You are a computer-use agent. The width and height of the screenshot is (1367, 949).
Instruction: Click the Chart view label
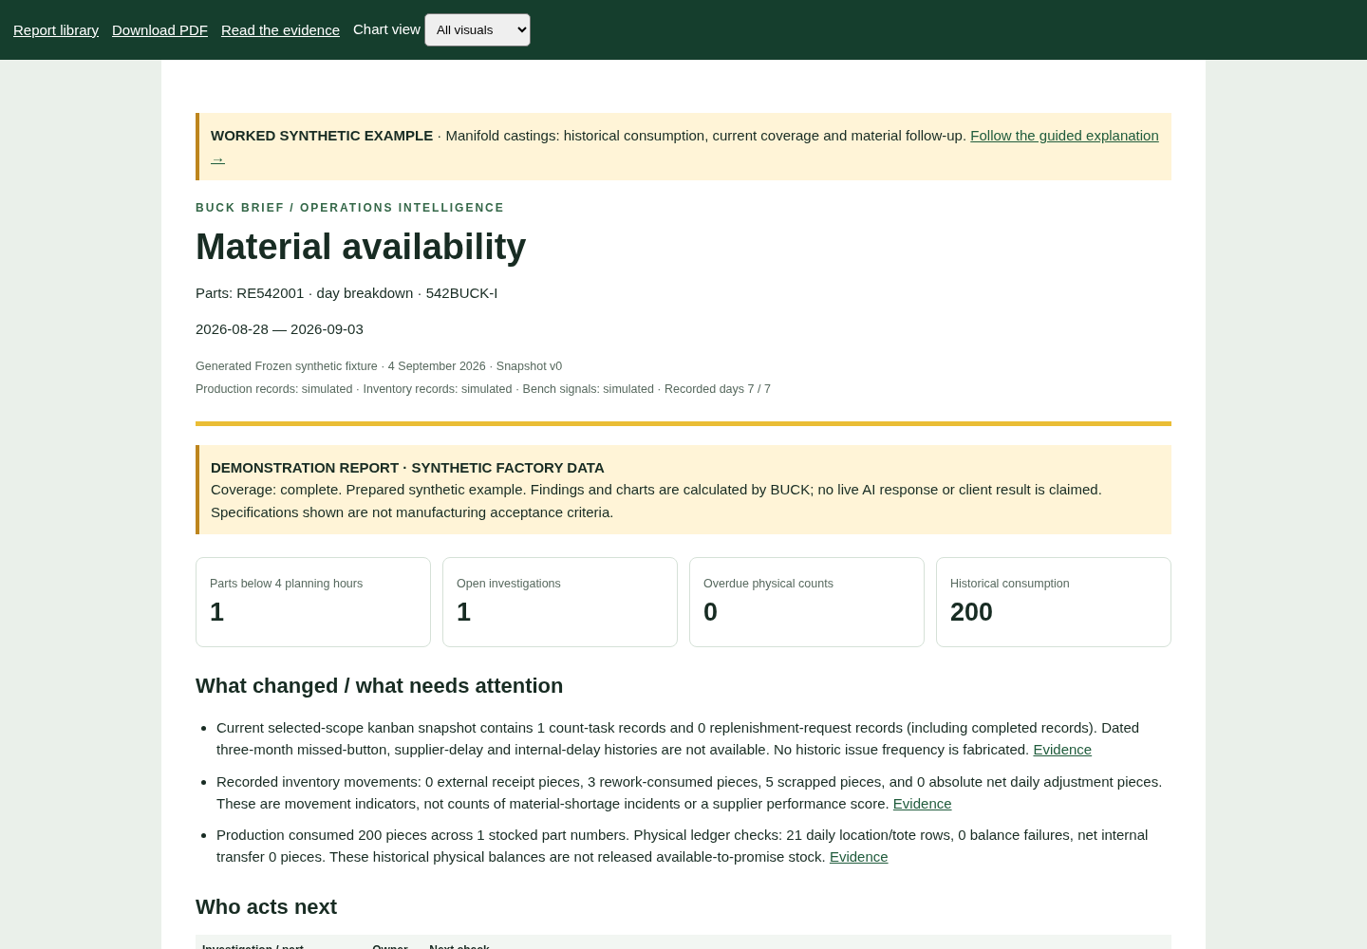(x=386, y=29)
